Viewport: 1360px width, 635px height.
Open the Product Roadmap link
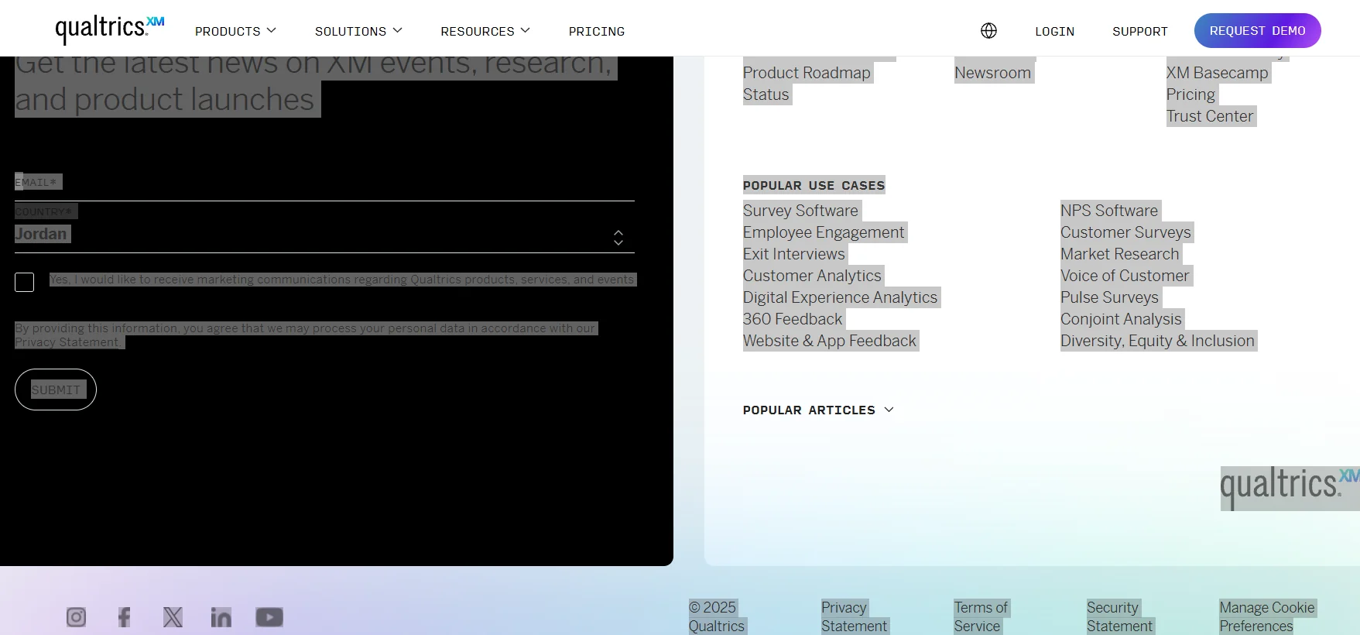point(807,73)
